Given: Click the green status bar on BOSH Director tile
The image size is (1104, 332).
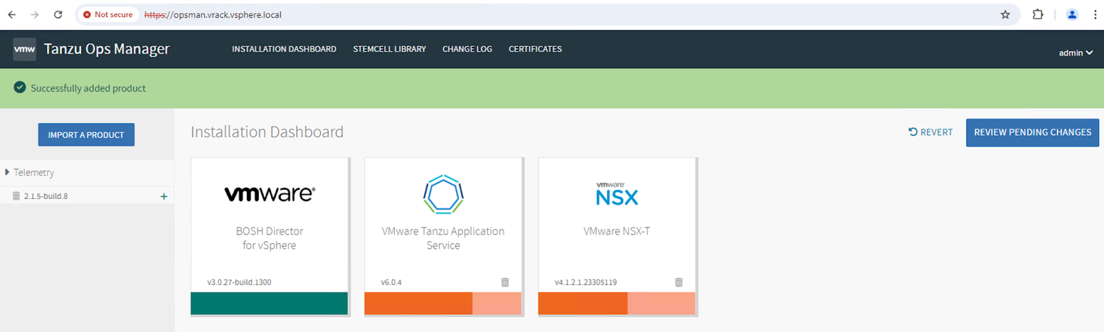Looking at the screenshot, I should [x=269, y=303].
